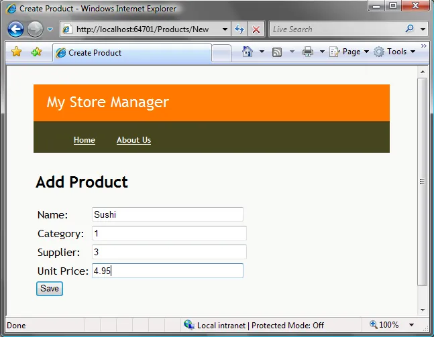Screen dimensions: 434x337
Task: Go to the browser Home page icon
Action: [x=248, y=52]
